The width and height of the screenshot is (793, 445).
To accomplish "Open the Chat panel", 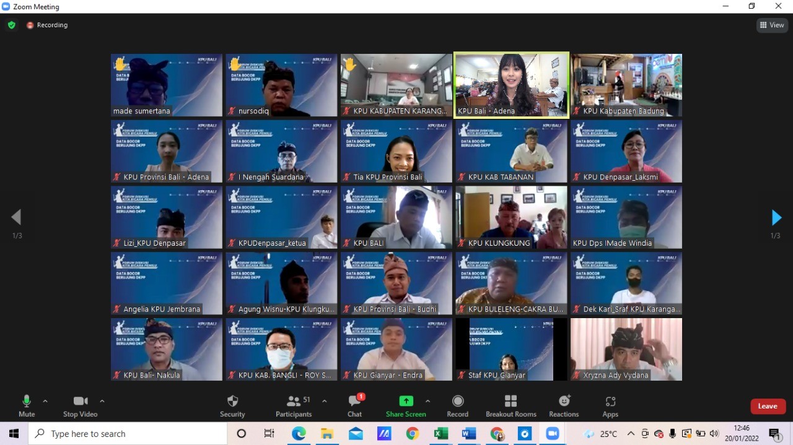I will click(354, 406).
